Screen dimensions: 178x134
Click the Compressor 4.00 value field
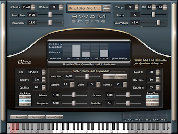coord(56,103)
